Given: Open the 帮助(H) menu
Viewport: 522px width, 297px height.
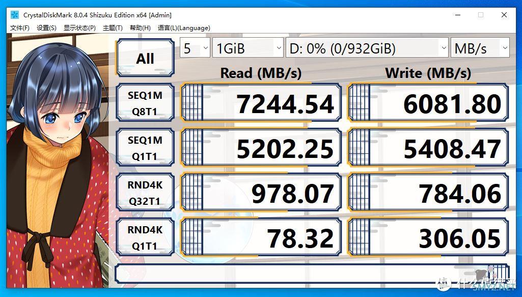Looking at the screenshot, I should [x=140, y=28].
